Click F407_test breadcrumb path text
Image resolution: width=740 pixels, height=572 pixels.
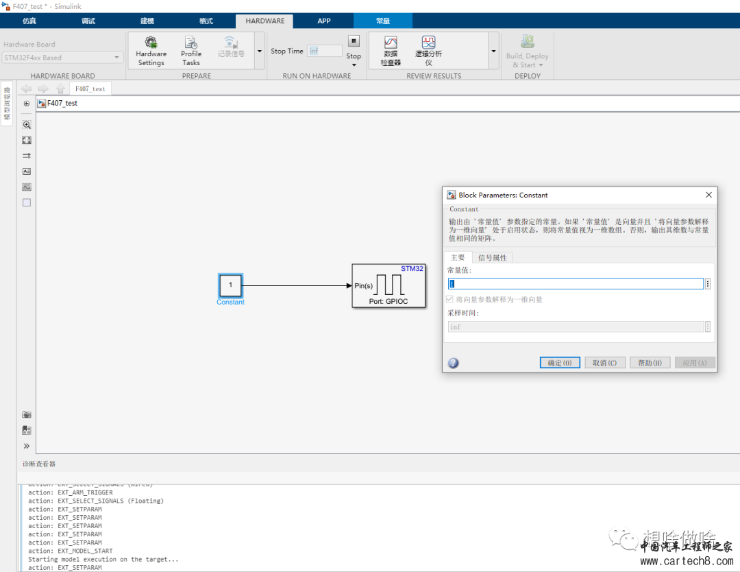coord(62,104)
